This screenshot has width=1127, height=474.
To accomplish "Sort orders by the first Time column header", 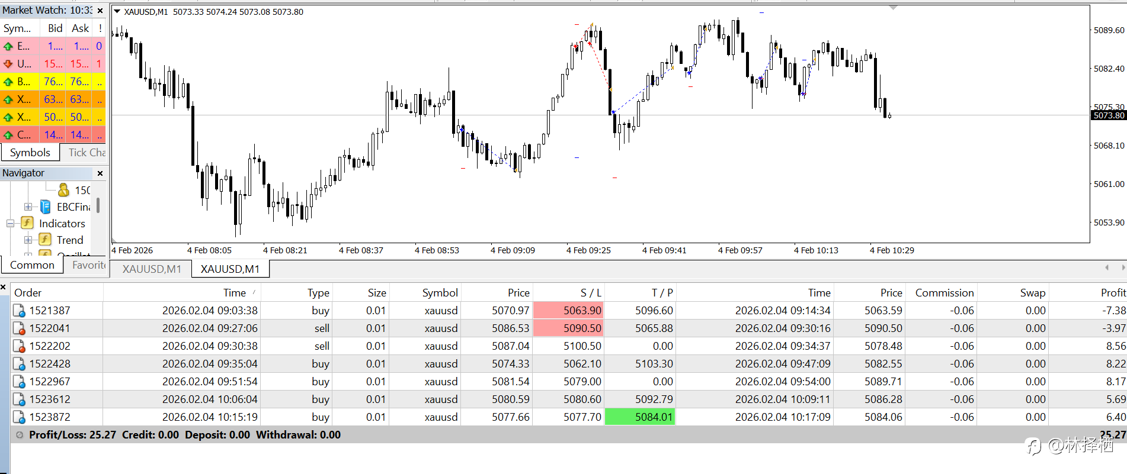I will (x=234, y=293).
